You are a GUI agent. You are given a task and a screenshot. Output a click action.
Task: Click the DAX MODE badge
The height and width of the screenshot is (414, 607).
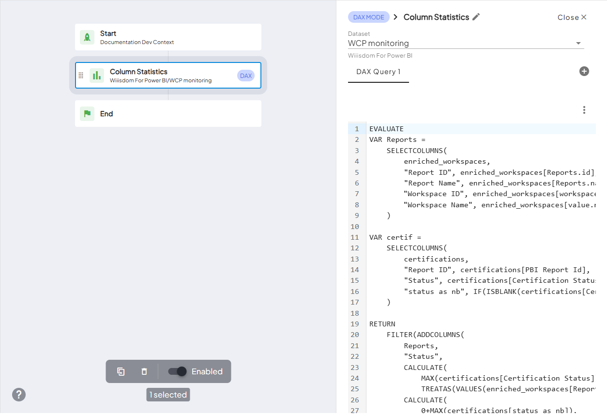[x=369, y=17]
